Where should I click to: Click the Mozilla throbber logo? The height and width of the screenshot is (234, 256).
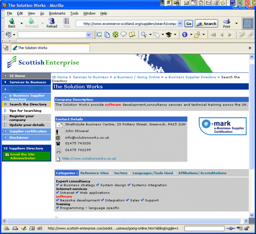coord(248,24)
